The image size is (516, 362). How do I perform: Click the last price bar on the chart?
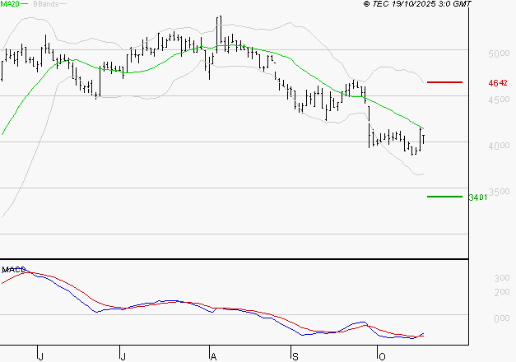coord(423,138)
